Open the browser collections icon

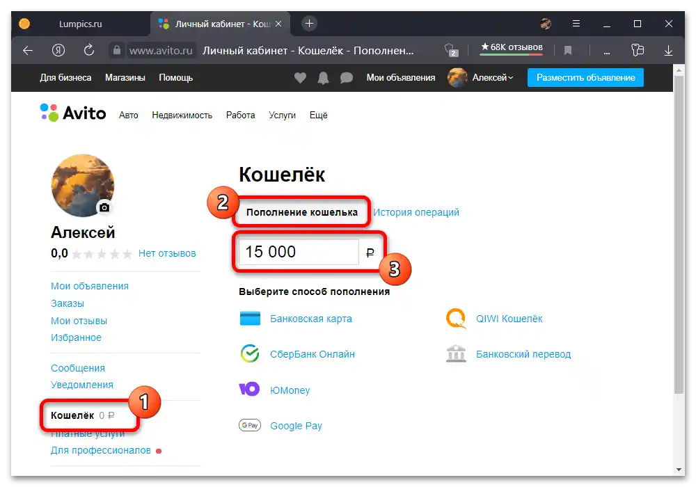[x=638, y=49]
